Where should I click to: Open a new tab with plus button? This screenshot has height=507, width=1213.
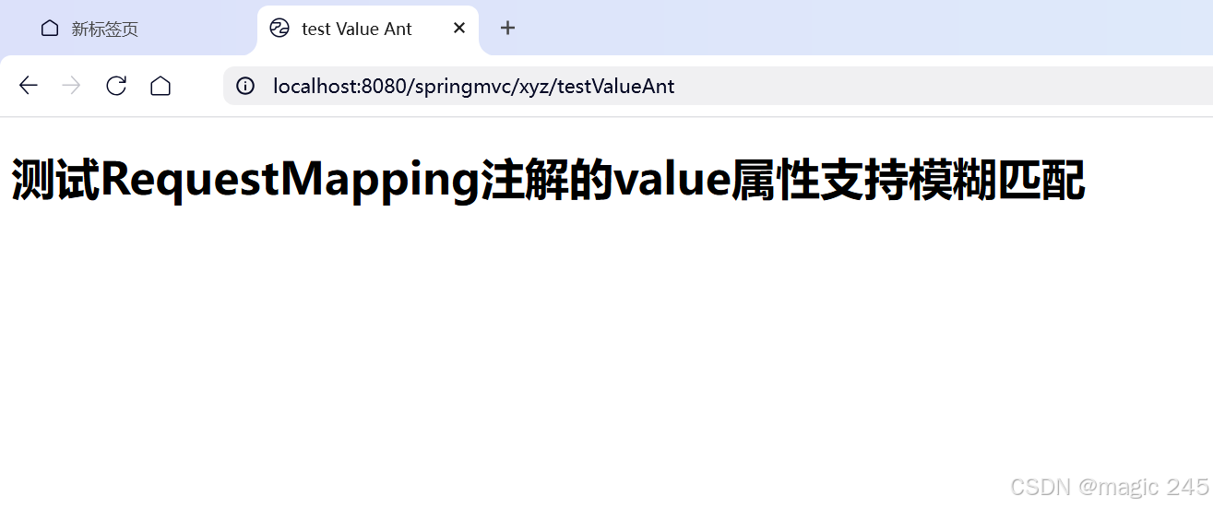[507, 28]
